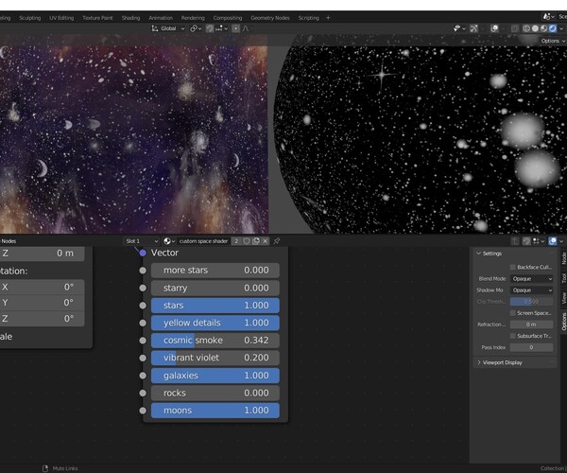Unlink the custom space shader material
The width and height of the screenshot is (567, 473).
[266, 241]
